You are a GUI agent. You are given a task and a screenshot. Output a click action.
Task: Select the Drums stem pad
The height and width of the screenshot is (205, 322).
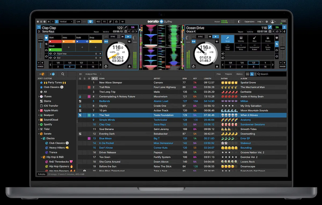[x=268, y=39]
